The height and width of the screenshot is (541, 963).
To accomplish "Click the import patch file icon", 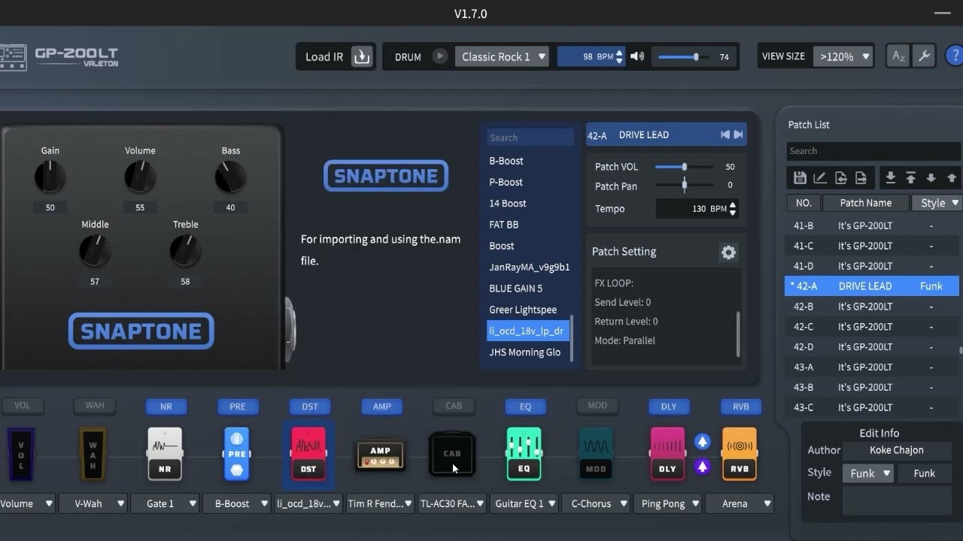I will 840,178.
